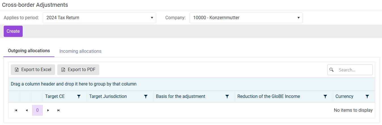Click the magnifier search icon
The height and width of the screenshot is (125, 382).
332,70
